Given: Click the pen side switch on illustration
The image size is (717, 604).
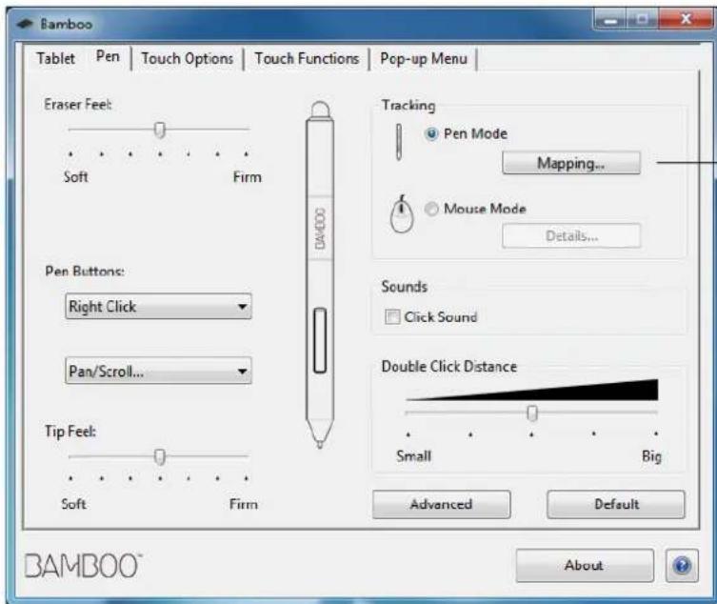Looking at the screenshot, I should click(x=320, y=340).
